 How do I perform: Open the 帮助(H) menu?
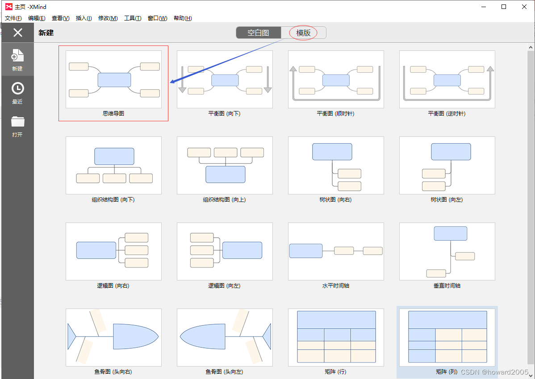tap(183, 18)
